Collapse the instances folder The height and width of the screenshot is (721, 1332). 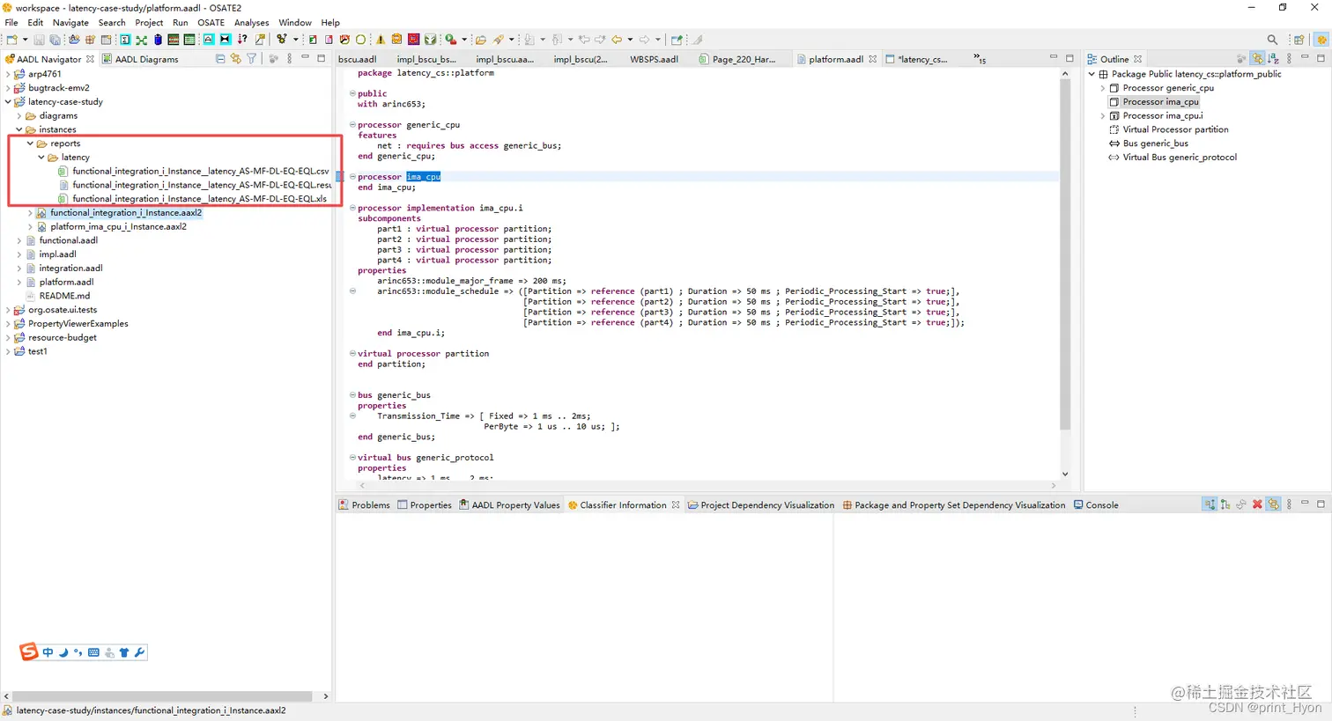19,129
